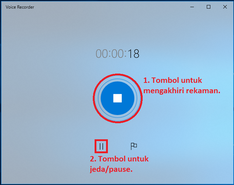Close the Voice Recorder window
The width and height of the screenshot is (234, 185).
click(225, 7)
